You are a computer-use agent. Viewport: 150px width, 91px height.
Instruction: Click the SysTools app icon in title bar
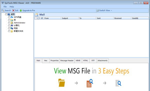(x=3, y=3)
